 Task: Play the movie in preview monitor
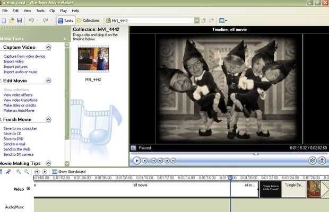pos(136,161)
